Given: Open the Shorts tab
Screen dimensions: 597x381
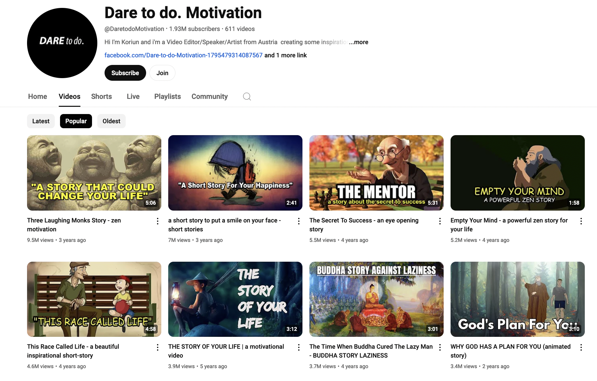Looking at the screenshot, I should [102, 97].
